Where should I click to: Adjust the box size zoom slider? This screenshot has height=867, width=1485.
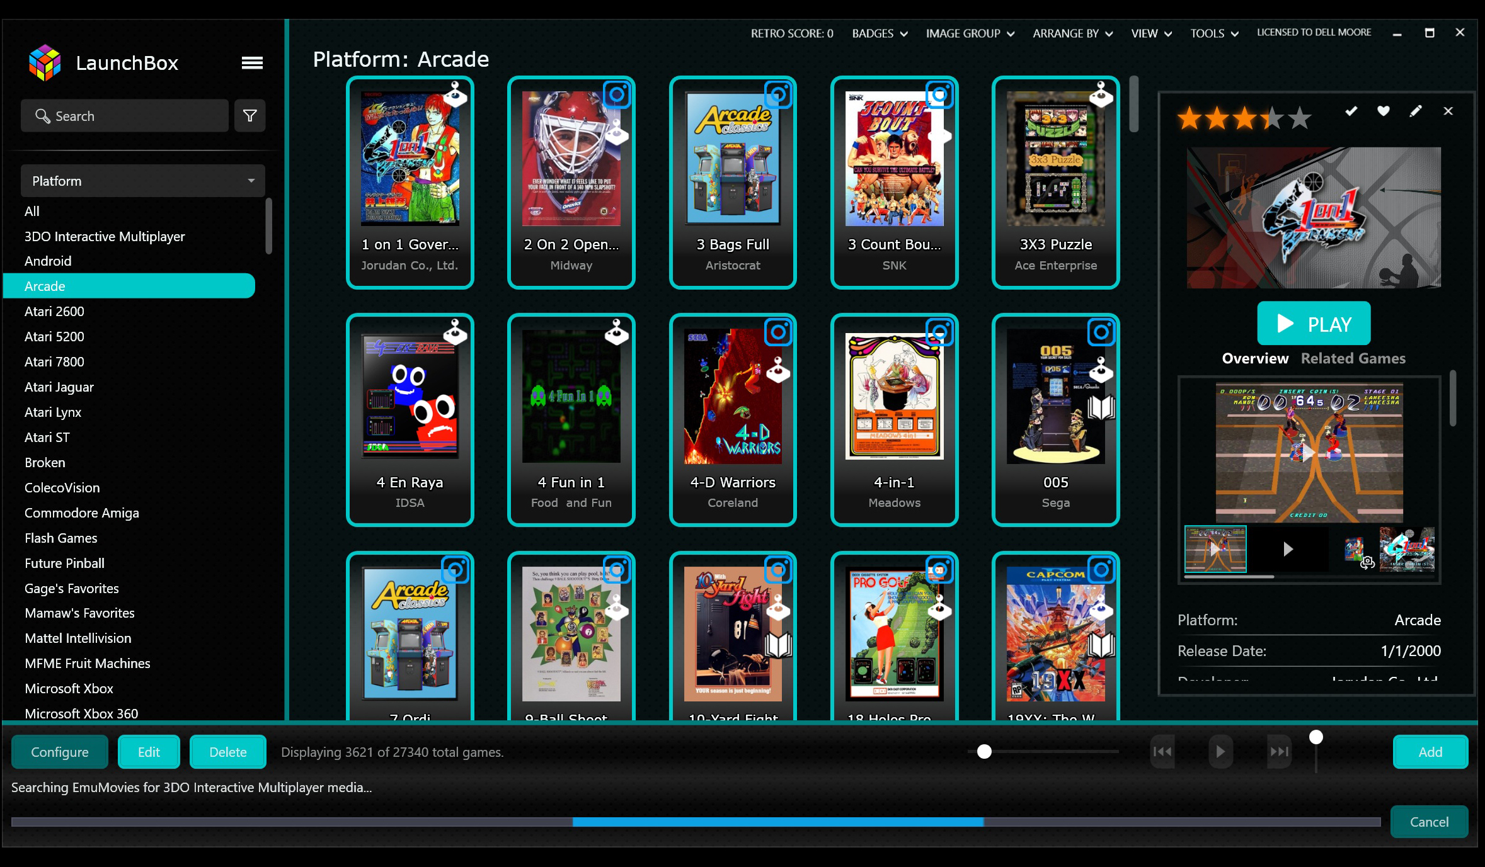pos(984,751)
